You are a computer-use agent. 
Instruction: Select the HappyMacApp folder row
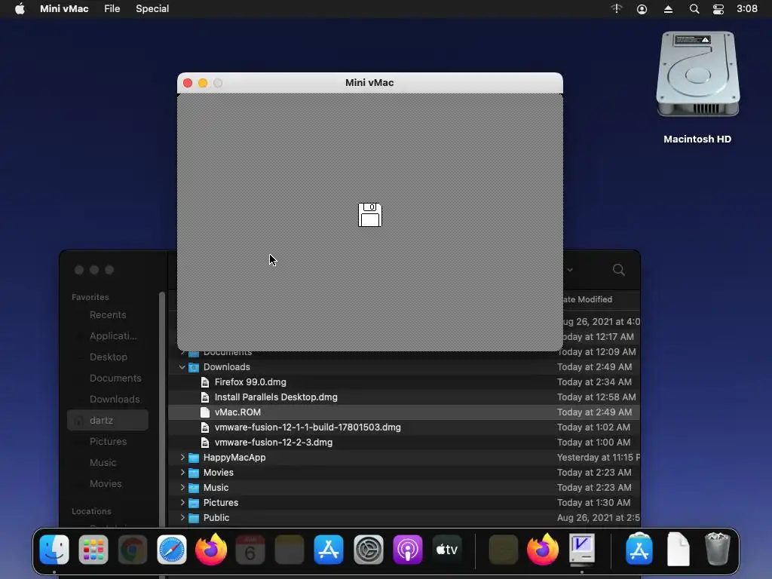(404, 458)
